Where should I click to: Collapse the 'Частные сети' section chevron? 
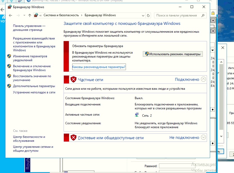pos(203,79)
